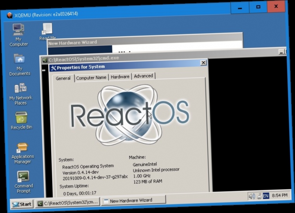
Task: Click the 'ReactOS Operating System' text
Action: pyautogui.click(x=88, y=166)
